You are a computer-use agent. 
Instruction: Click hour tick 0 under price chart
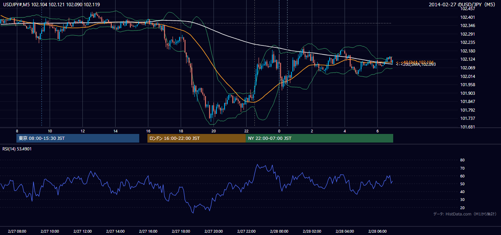(279, 131)
